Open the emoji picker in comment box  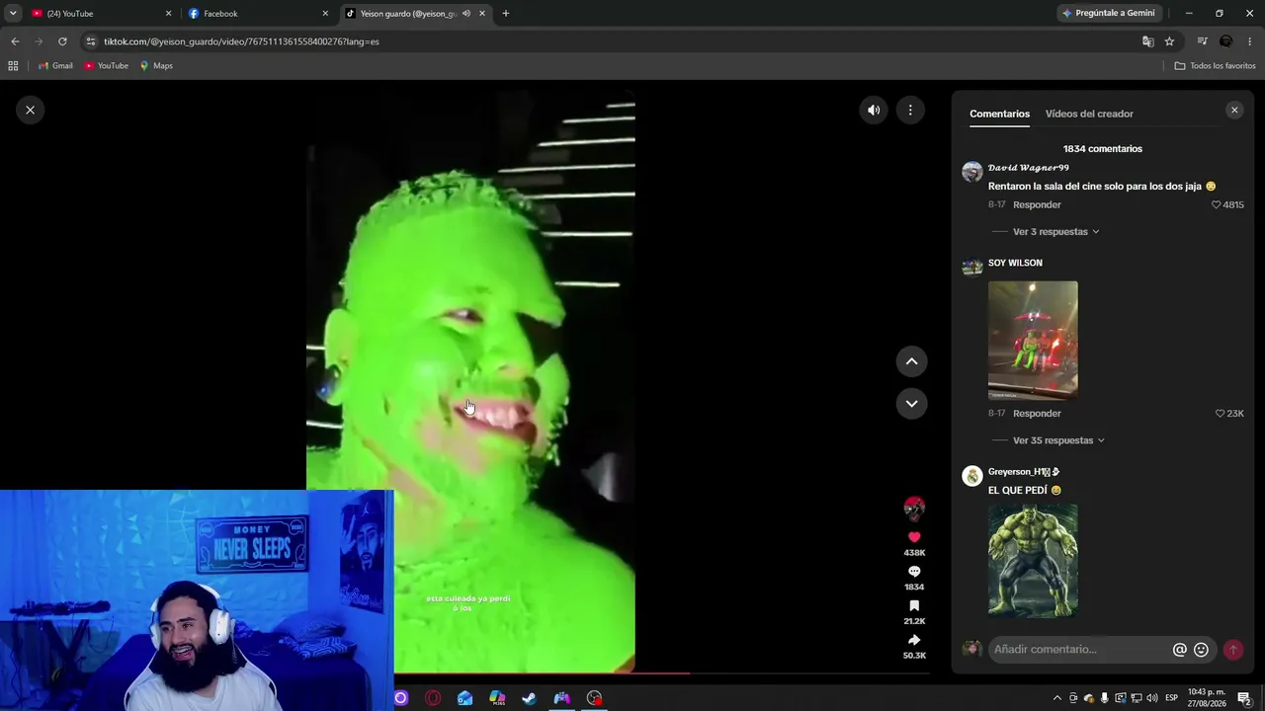1201,650
